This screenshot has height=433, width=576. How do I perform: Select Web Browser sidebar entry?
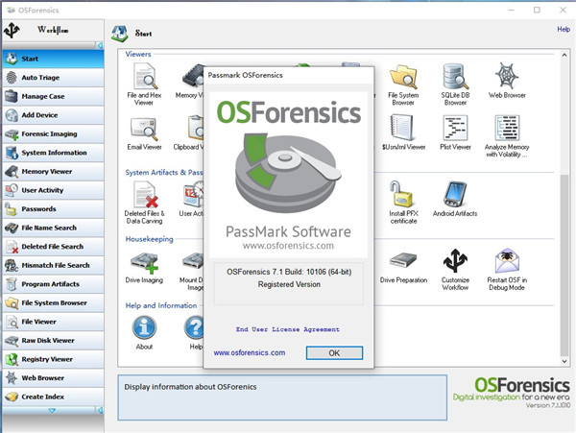(x=53, y=378)
